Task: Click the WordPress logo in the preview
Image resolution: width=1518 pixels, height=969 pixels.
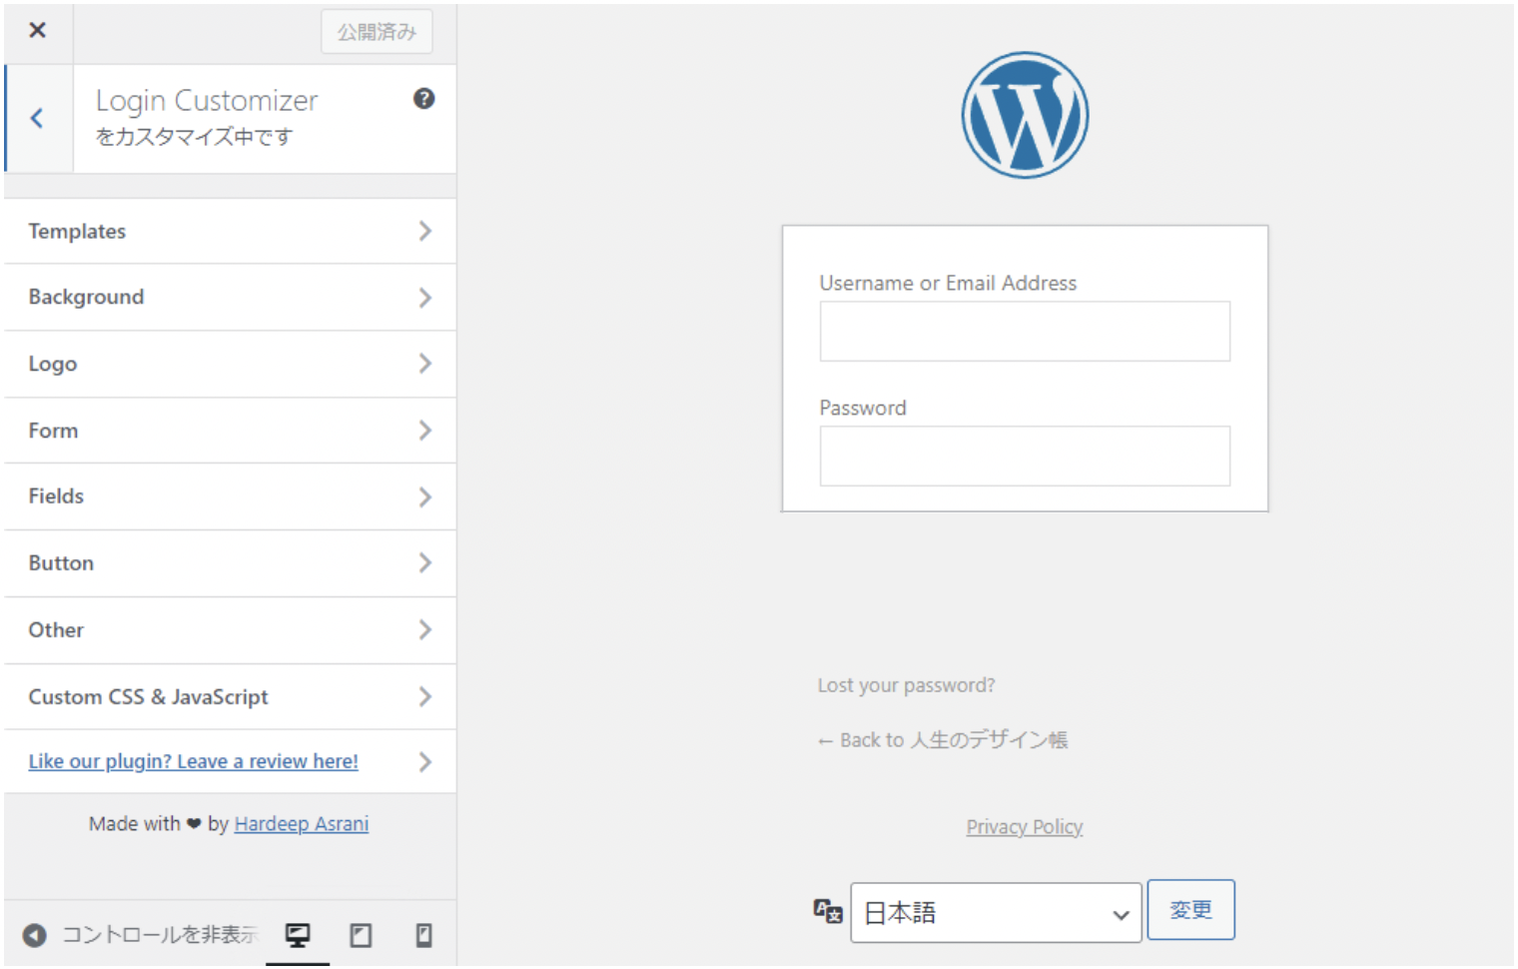Action: pyautogui.click(x=1025, y=116)
